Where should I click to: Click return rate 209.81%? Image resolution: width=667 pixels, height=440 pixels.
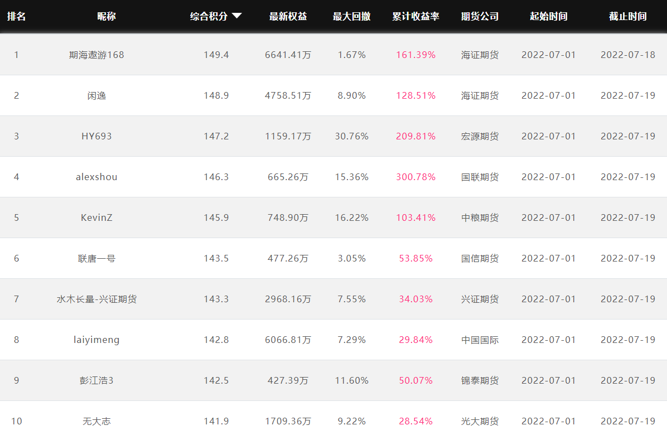pyautogui.click(x=415, y=136)
